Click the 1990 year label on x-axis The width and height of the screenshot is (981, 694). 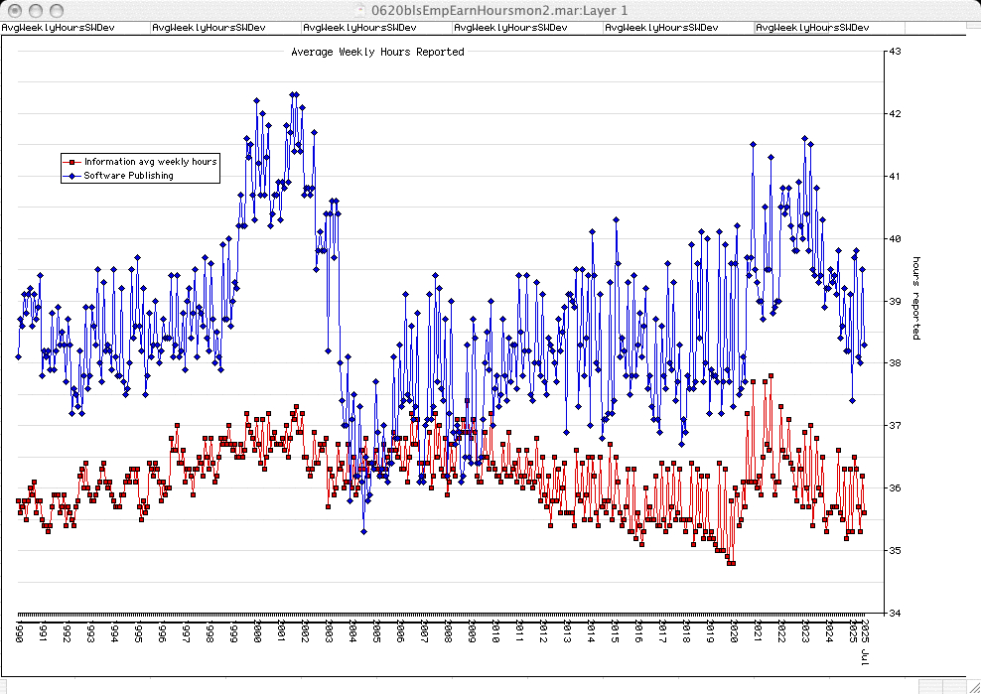(18, 633)
